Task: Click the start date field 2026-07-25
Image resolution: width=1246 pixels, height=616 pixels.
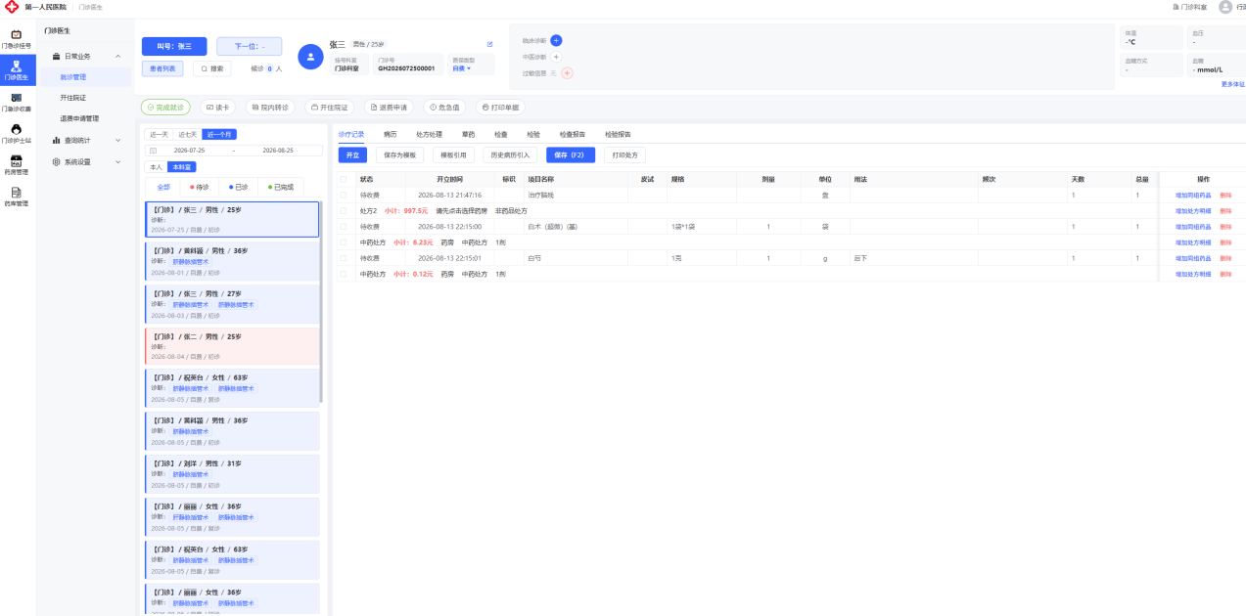Action: point(189,151)
